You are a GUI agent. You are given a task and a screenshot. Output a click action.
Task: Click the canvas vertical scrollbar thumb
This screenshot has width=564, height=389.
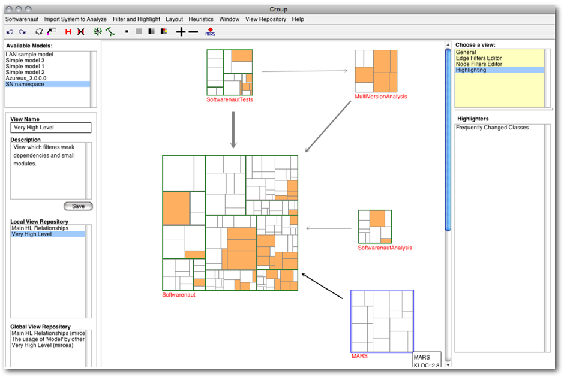click(x=448, y=138)
